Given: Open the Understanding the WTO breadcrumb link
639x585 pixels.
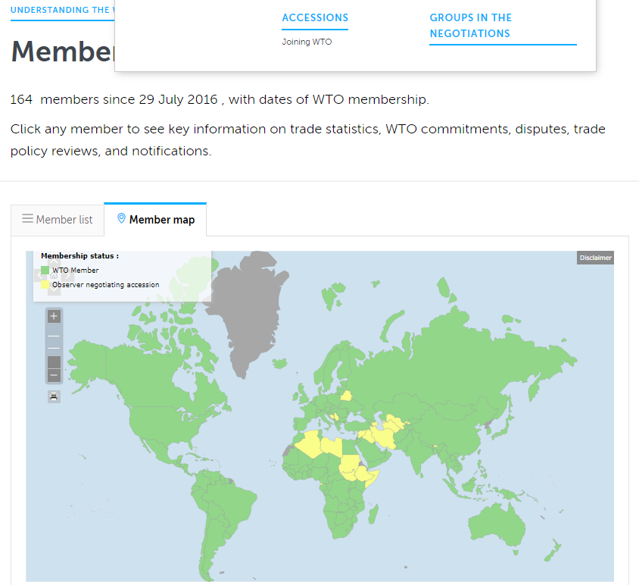Looking at the screenshot, I should click(62, 10).
